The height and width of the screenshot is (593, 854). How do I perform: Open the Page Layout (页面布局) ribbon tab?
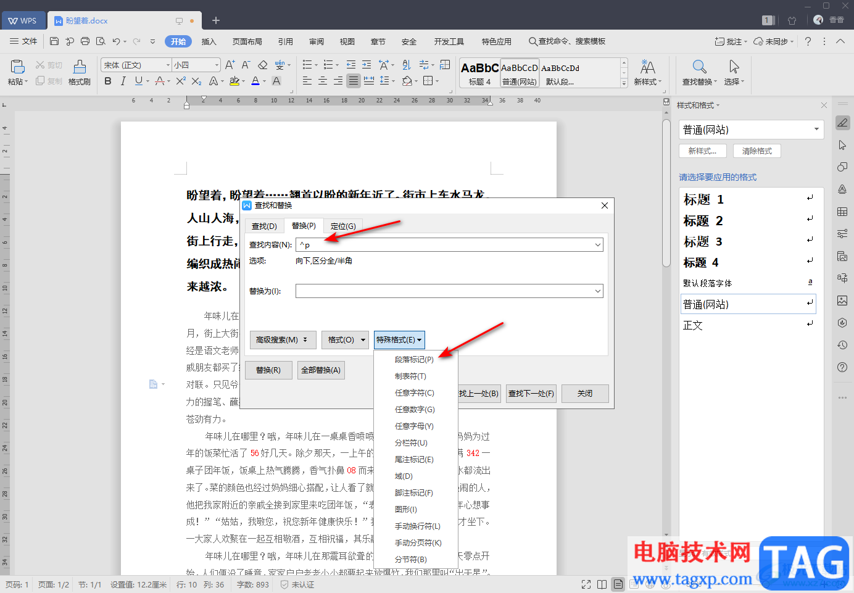pyautogui.click(x=247, y=41)
